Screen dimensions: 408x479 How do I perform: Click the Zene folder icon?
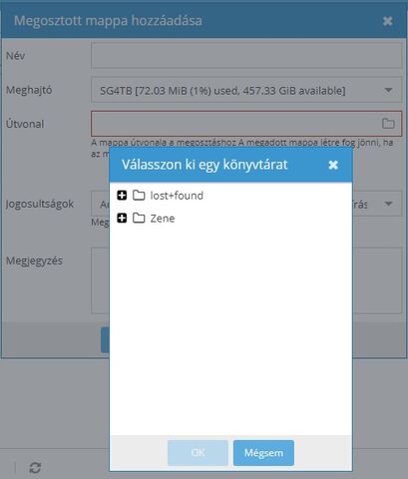(139, 219)
